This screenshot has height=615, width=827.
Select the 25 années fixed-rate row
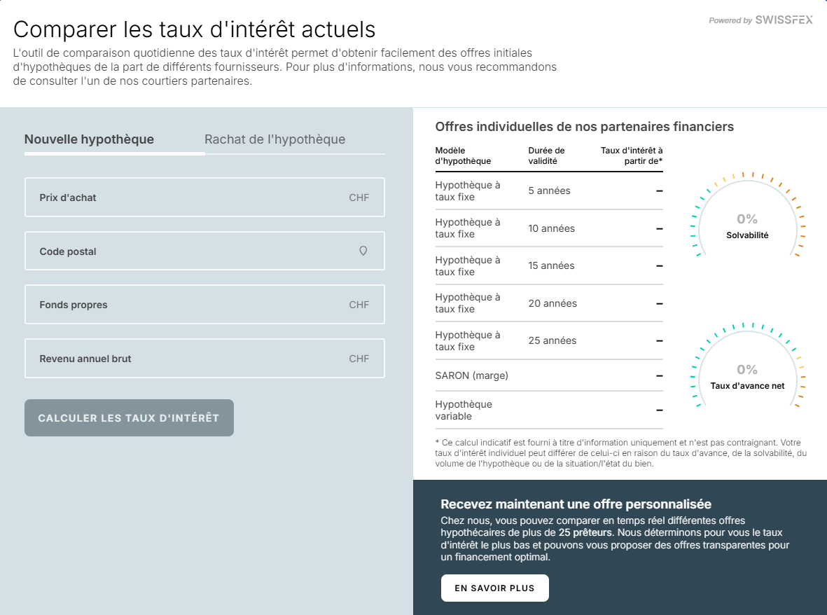coord(549,340)
